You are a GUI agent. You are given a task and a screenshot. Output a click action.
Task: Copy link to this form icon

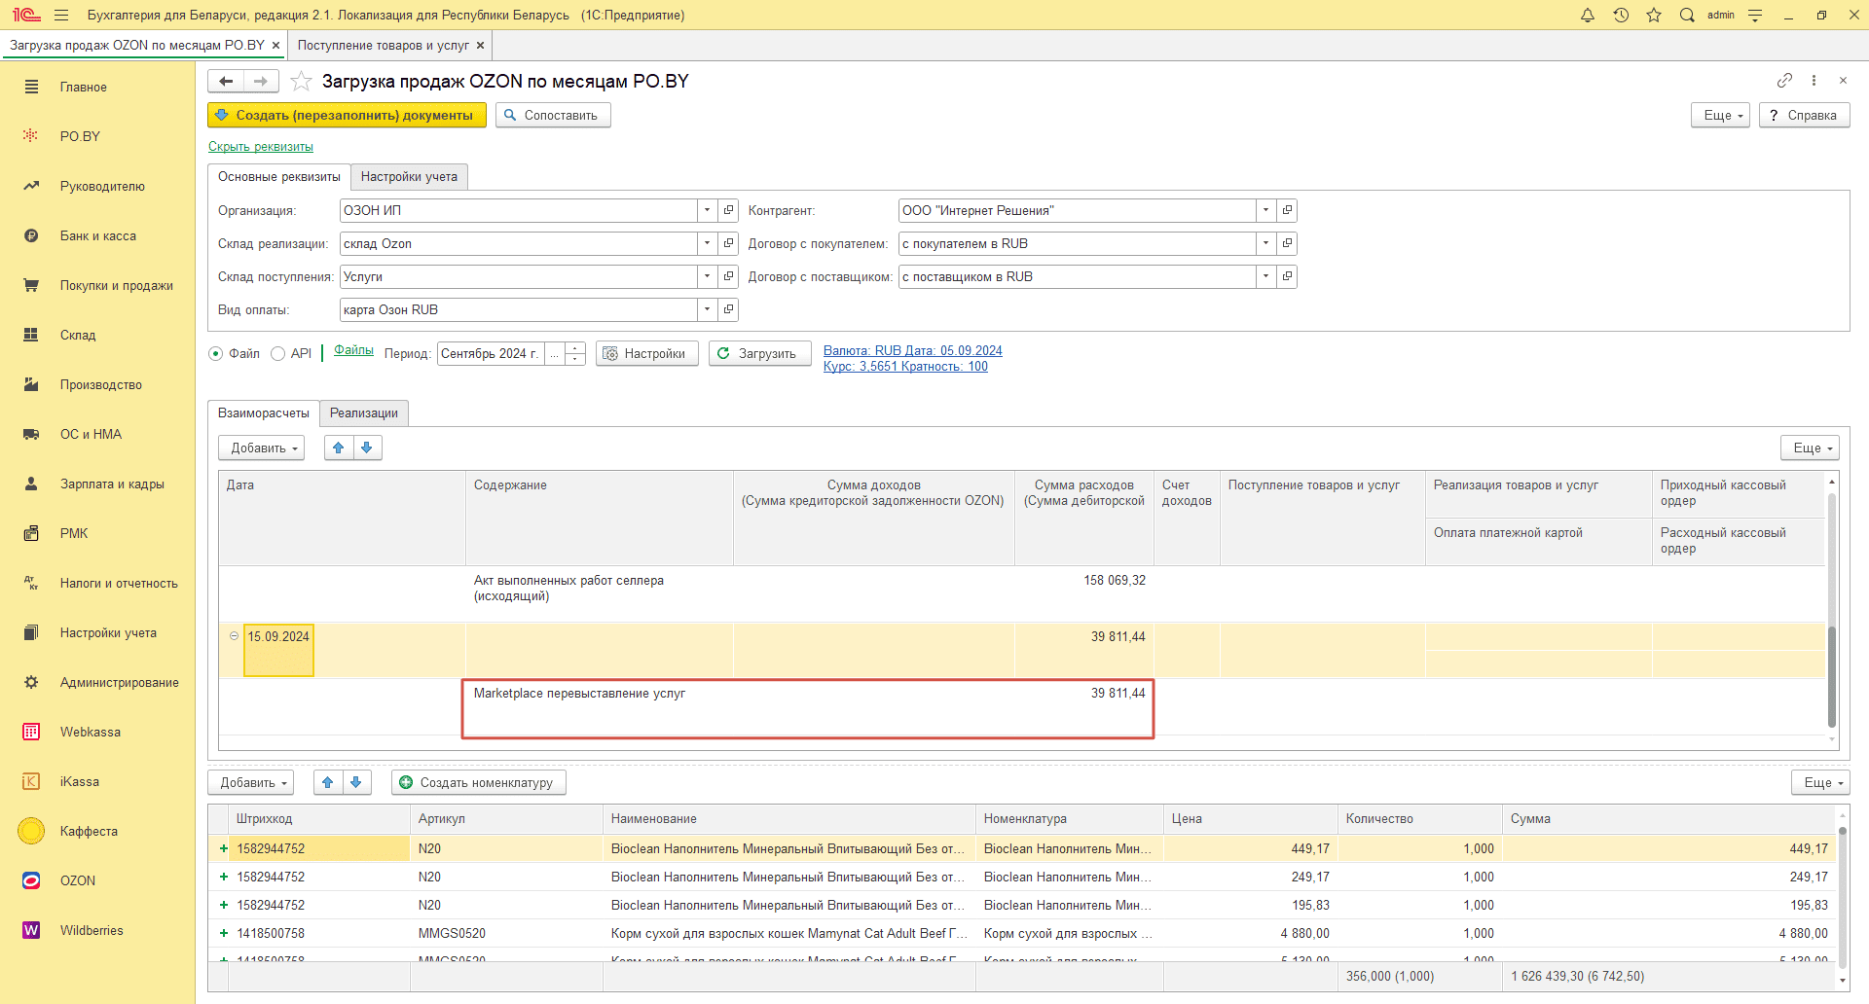point(1784,80)
